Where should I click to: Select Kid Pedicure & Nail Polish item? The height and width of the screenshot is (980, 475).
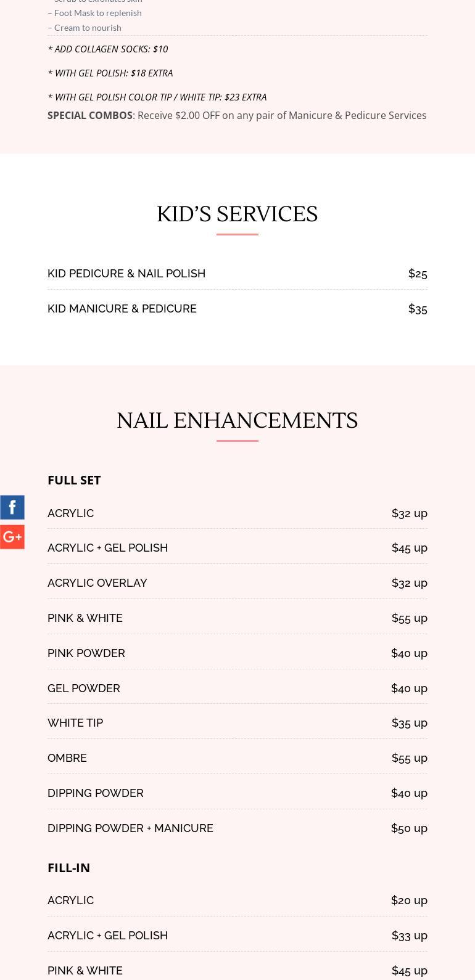point(126,273)
